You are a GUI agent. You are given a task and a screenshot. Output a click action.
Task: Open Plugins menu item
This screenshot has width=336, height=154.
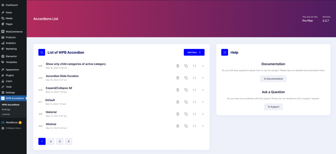pyautogui.click(x=13, y=75)
